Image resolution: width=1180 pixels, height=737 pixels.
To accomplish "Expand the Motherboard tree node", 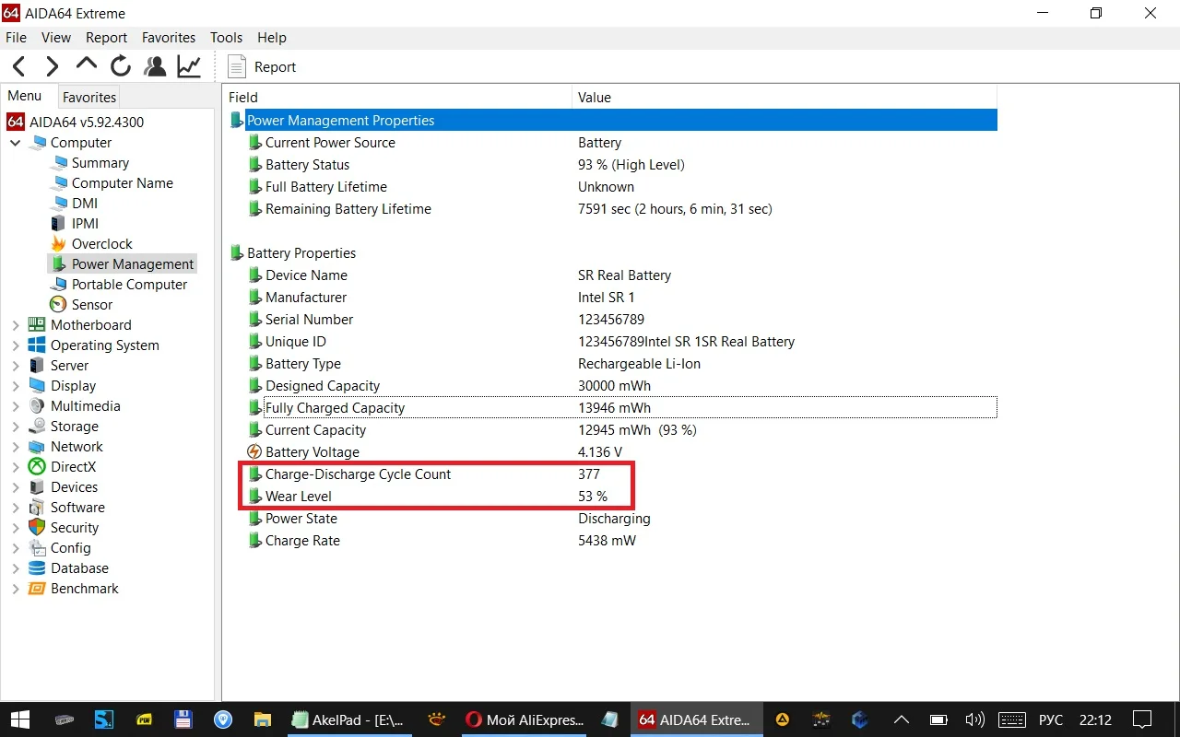I will [x=16, y=325].
